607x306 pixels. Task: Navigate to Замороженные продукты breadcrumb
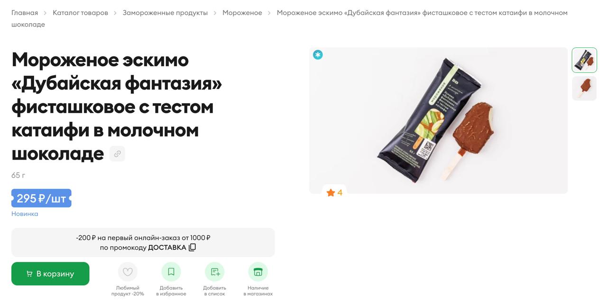(165, 13)
